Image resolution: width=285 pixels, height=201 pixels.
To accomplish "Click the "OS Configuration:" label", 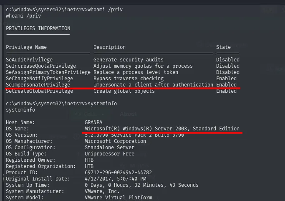I will [x=30, y=148].
